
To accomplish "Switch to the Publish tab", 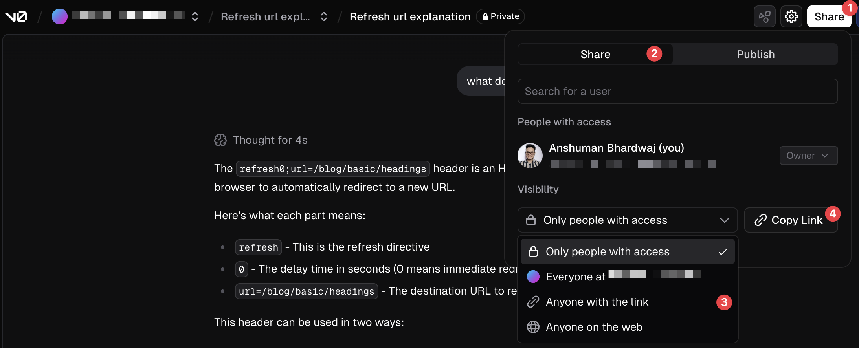I will pyautogui.click(x=755, y=54).
